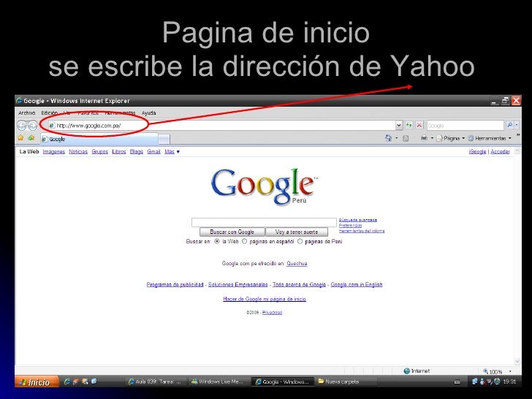532x399 pixels.
Task: Open the Página command menu
Action: (451, 138)
